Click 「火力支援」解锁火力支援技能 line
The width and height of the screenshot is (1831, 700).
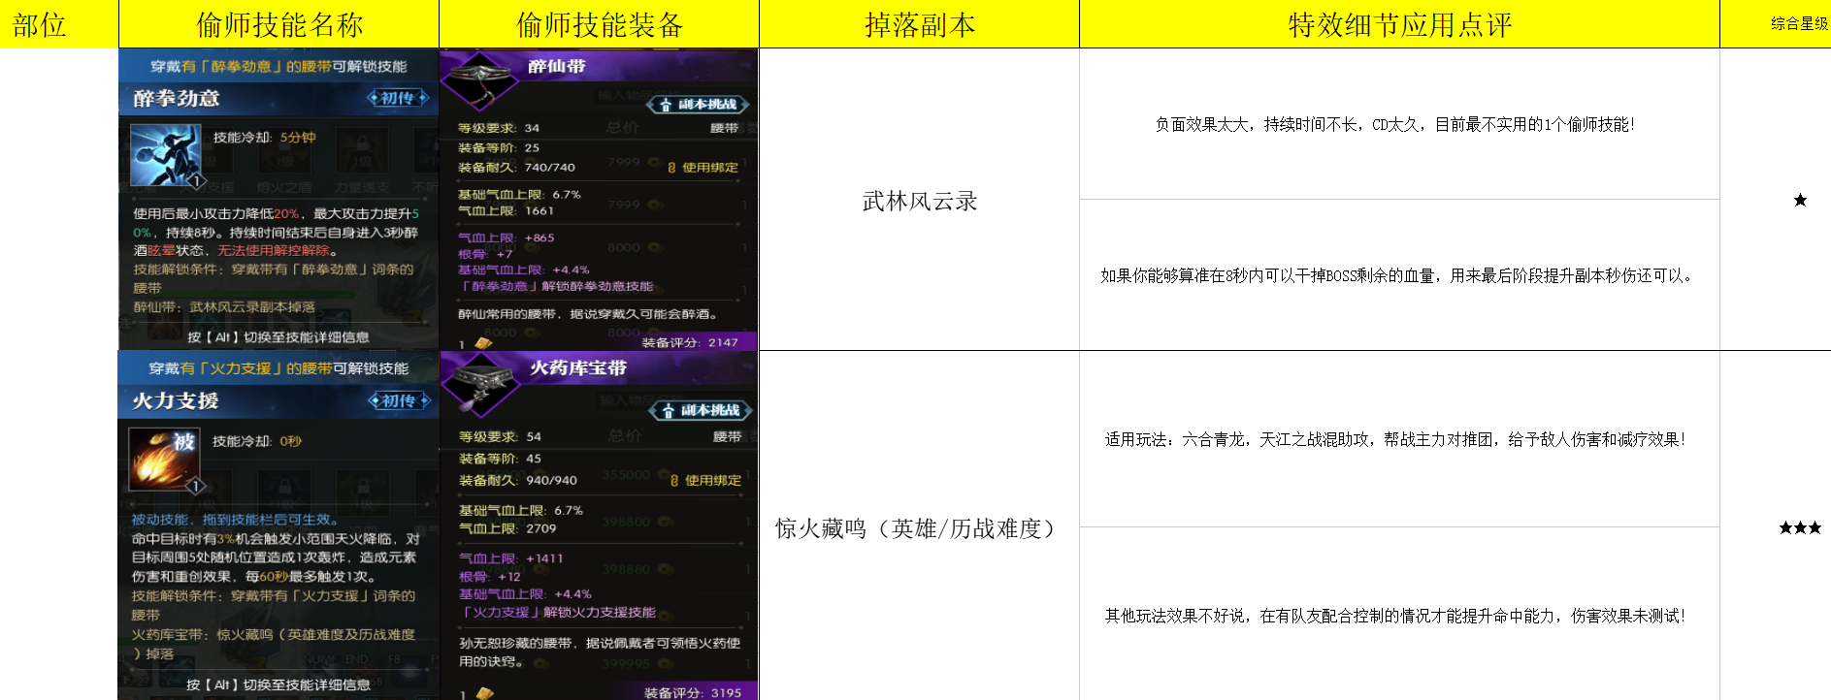click(x=558, y=612)
